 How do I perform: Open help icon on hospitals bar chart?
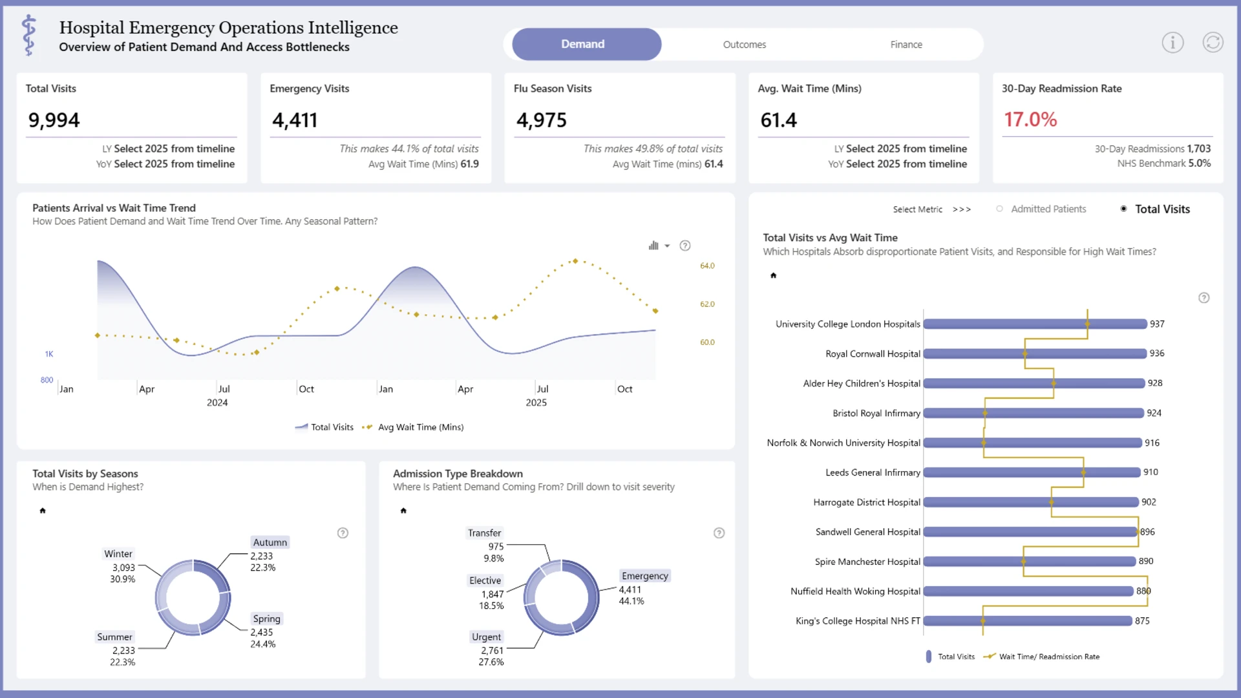point(1204,298)
